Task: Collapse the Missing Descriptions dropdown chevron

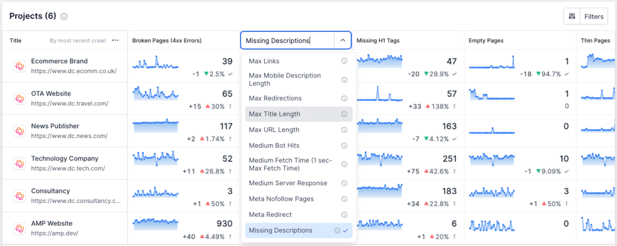Action: pos(342,40)
